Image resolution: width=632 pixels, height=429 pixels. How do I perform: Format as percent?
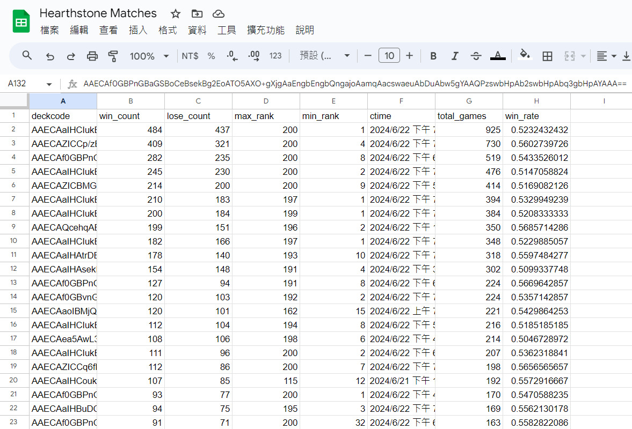click(x=211, y=56)
